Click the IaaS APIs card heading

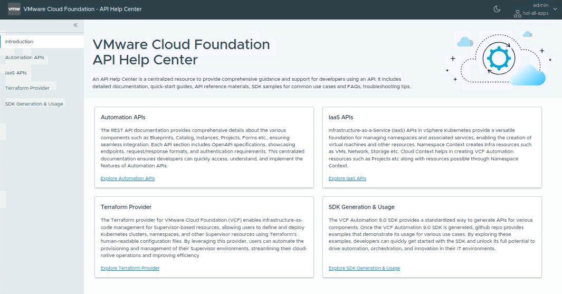point(341,117)
